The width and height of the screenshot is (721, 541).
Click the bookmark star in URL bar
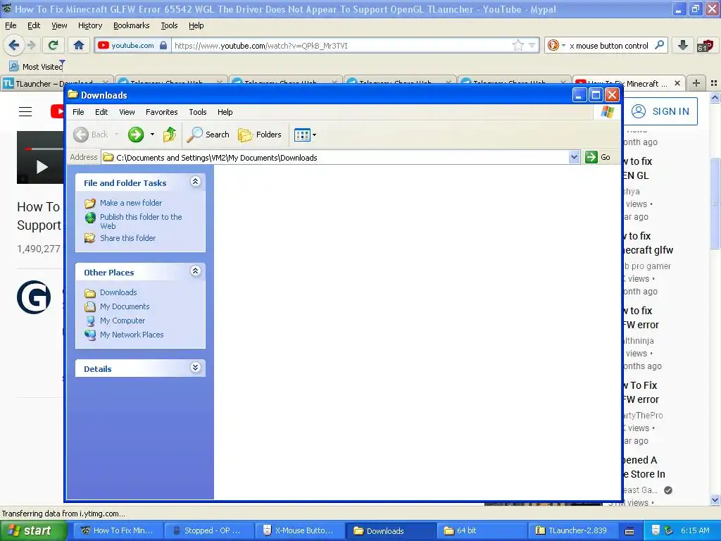[x=518, y=45]
